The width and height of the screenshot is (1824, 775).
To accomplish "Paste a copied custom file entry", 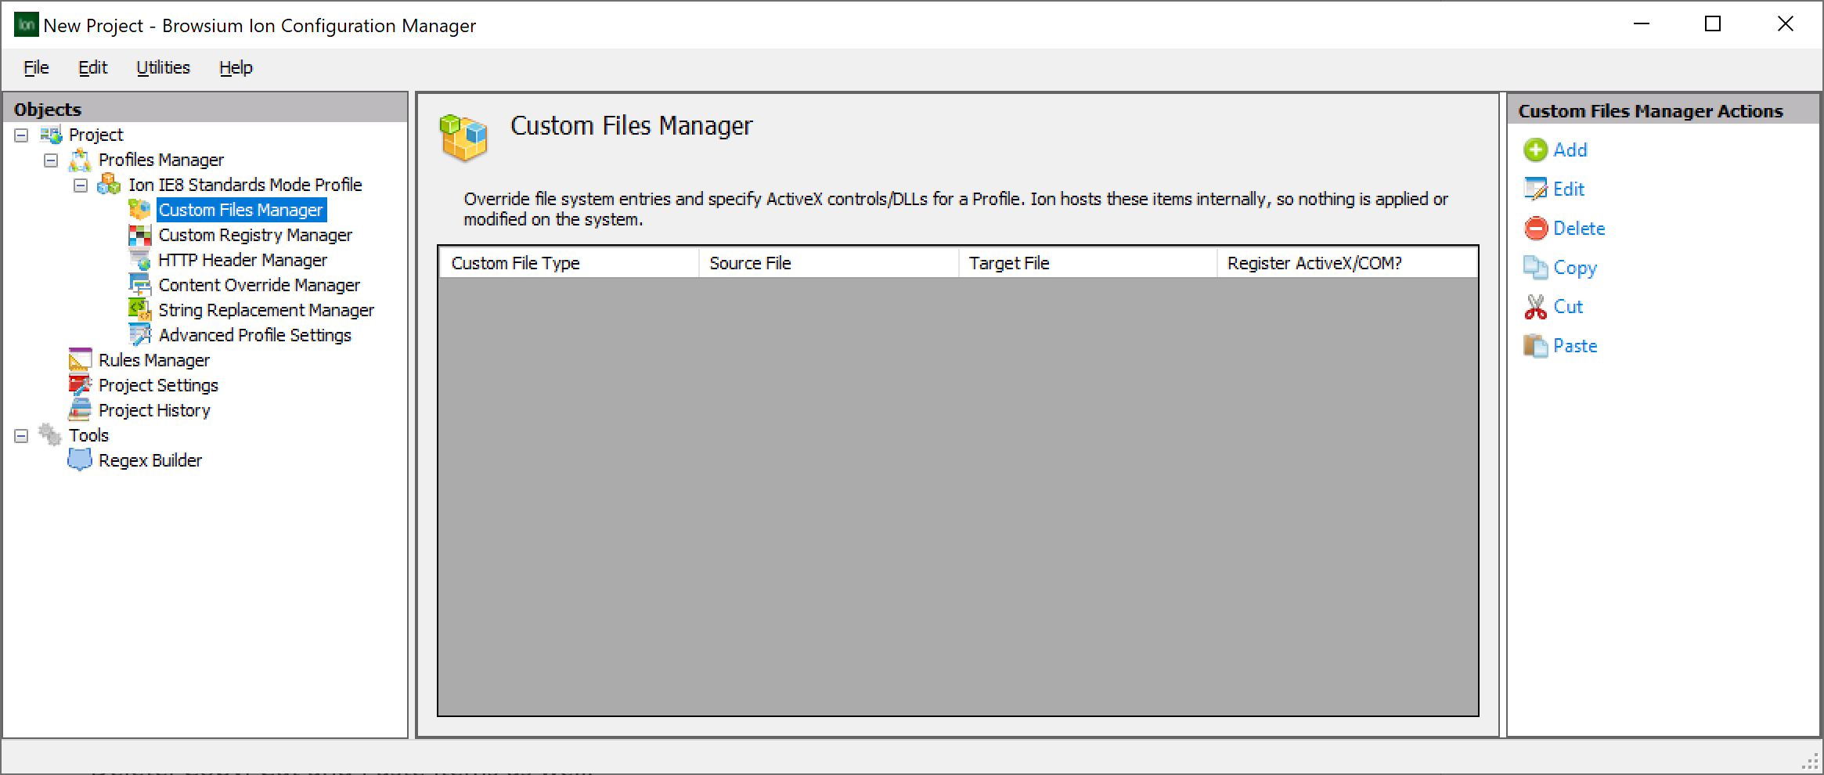I will point(1573,345).
